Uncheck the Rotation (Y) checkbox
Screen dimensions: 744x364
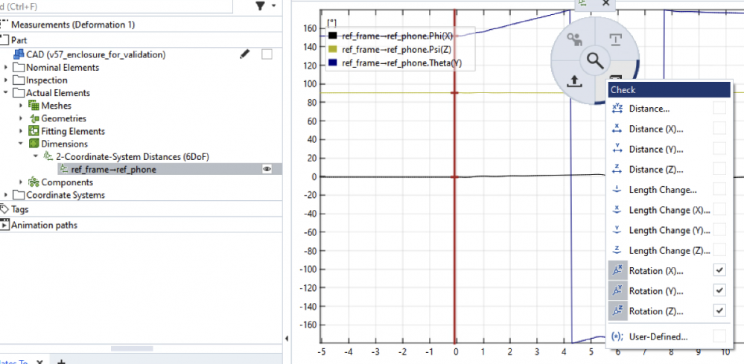719,290
